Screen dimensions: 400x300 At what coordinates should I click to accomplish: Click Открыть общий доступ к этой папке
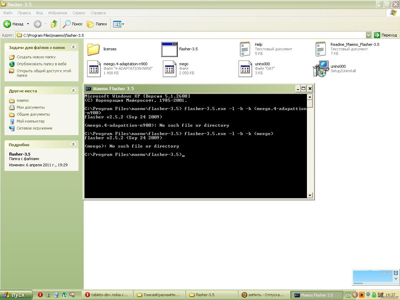(x=44, y=73)
